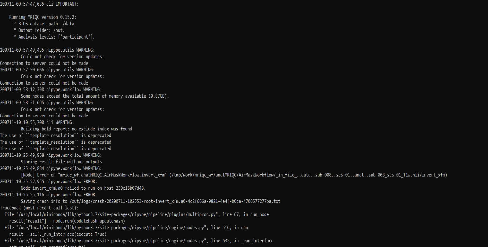The width and height of the screenshot is (488, 247).
Task: Click the node.run(updatehash=updatehash) code line
Action: coord(67,221)
